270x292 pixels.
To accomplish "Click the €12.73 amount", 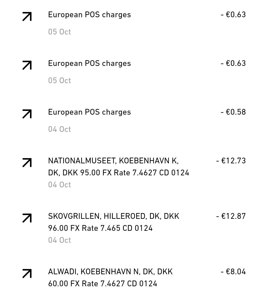I will 231,161.
